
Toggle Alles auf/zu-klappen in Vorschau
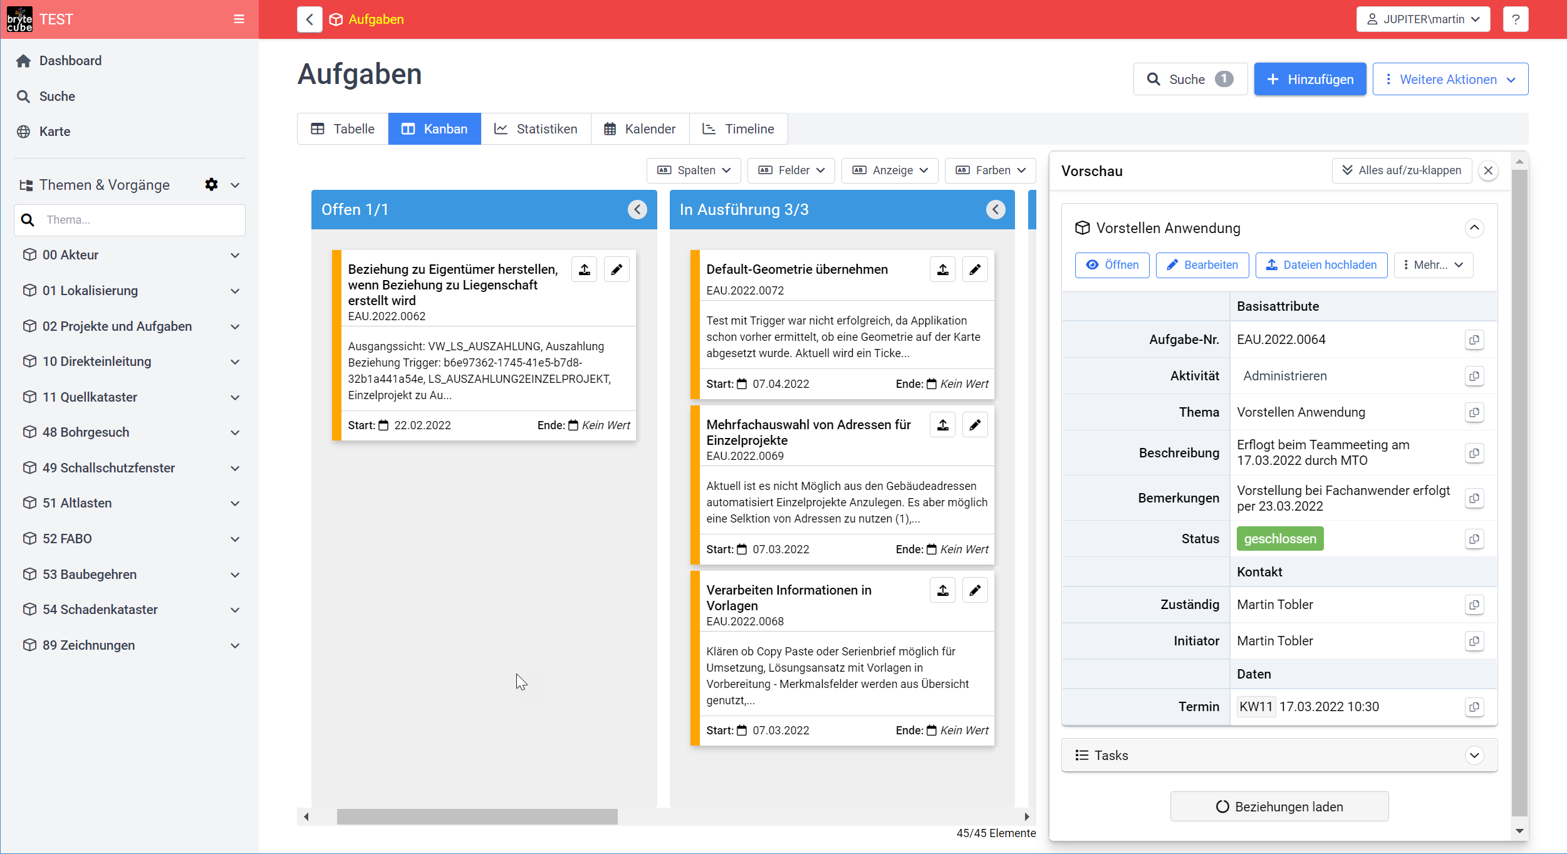(1402, 170)
